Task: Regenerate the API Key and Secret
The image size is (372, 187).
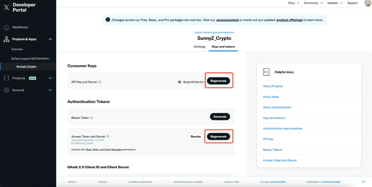Action: pos(220,81)
